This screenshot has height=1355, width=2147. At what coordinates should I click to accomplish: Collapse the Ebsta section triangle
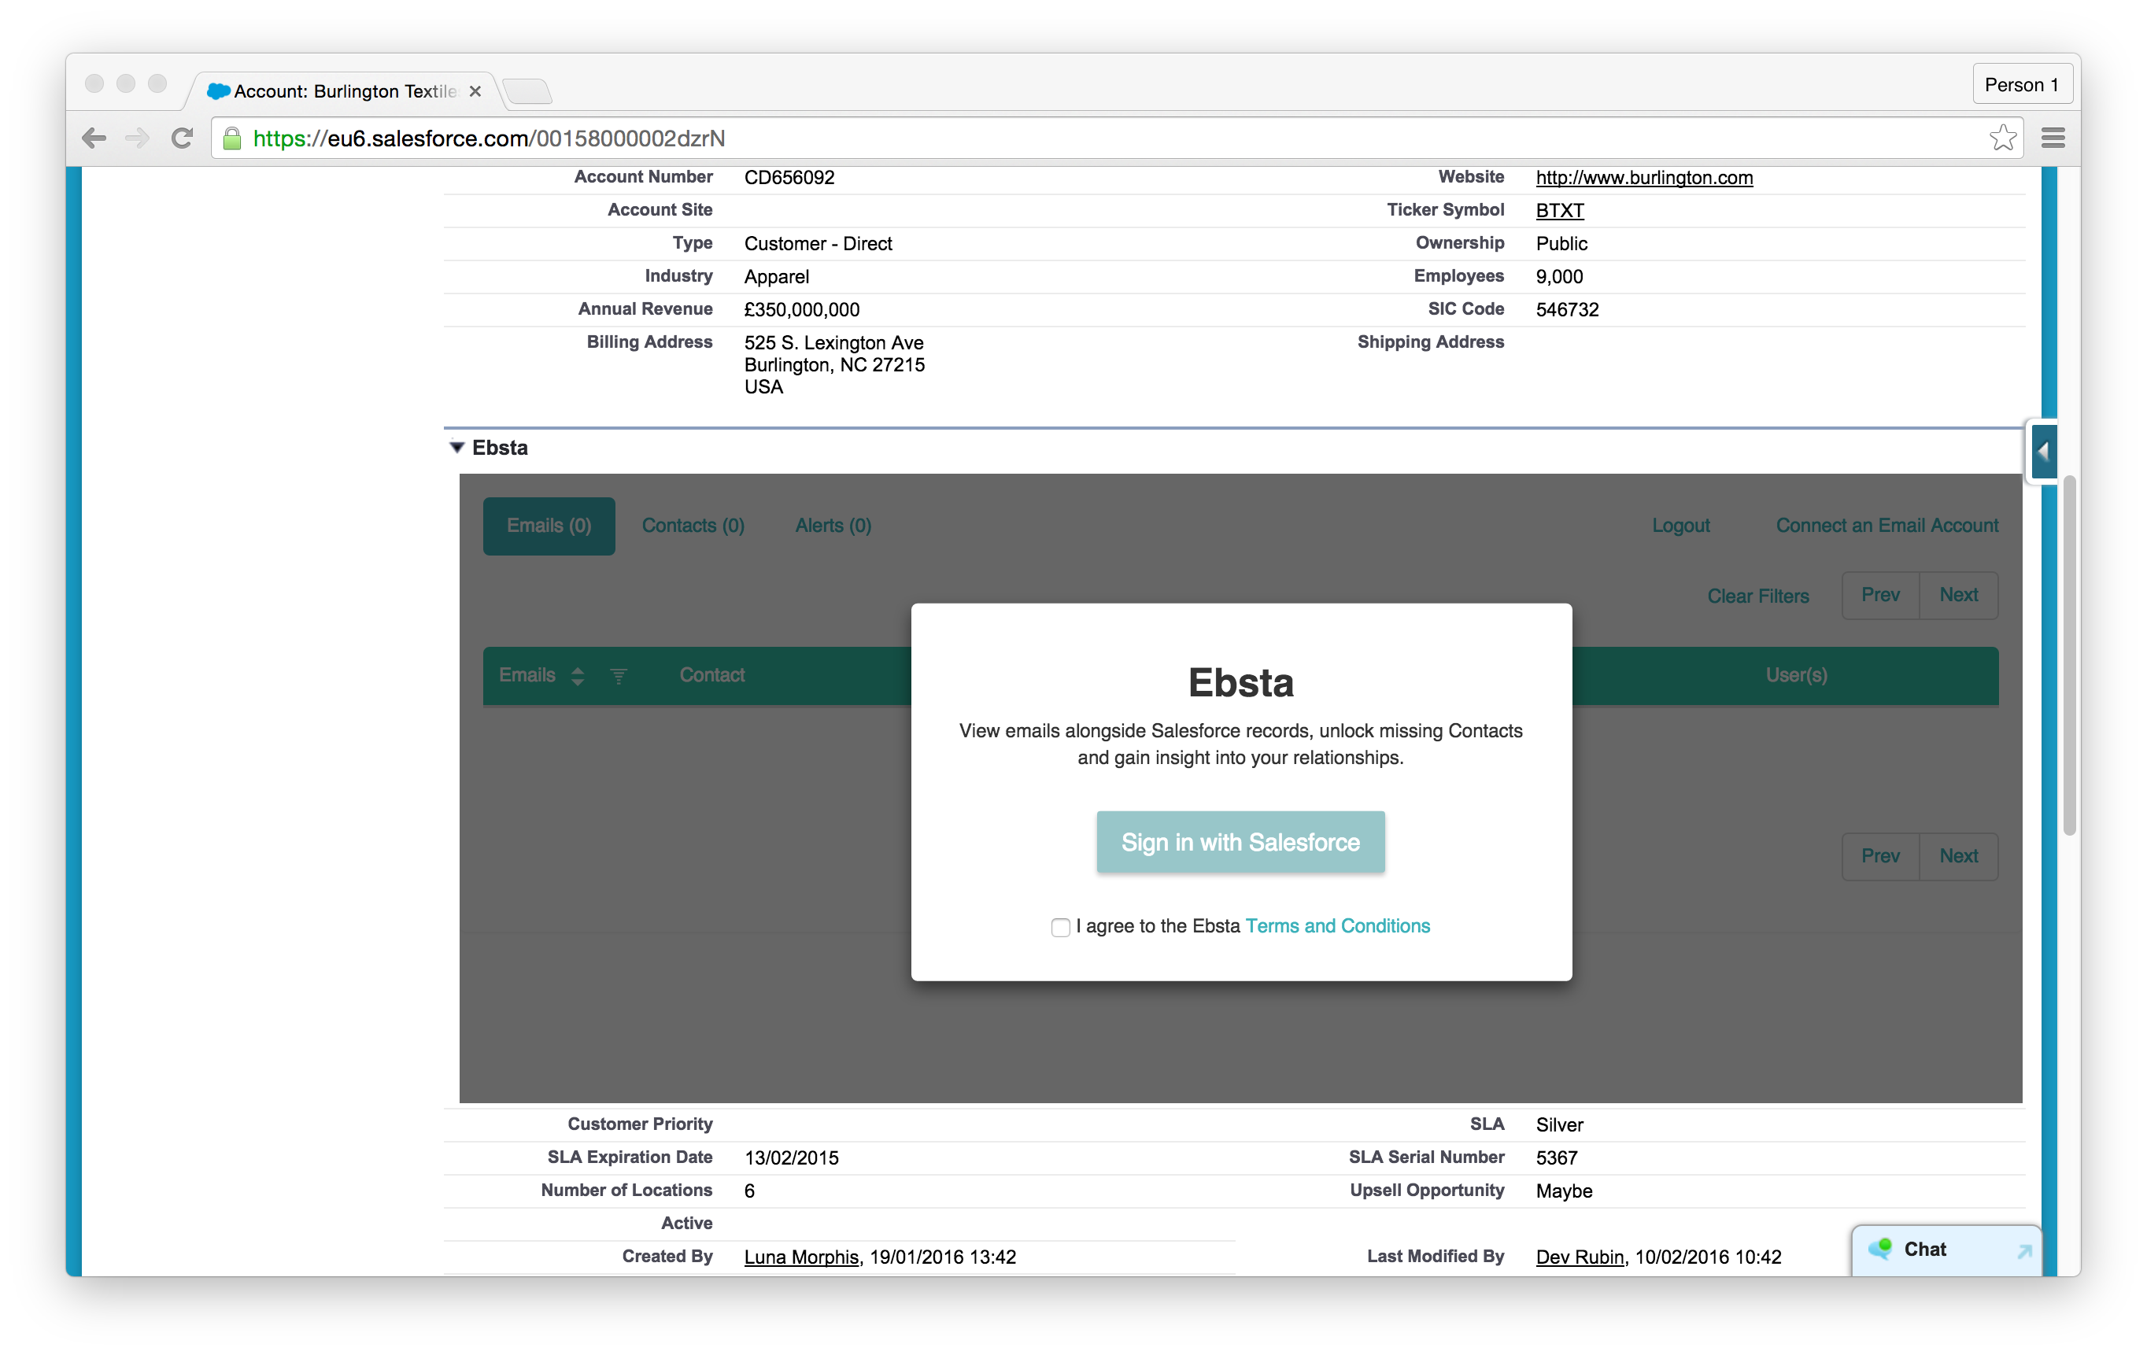(x=457, y=448)
